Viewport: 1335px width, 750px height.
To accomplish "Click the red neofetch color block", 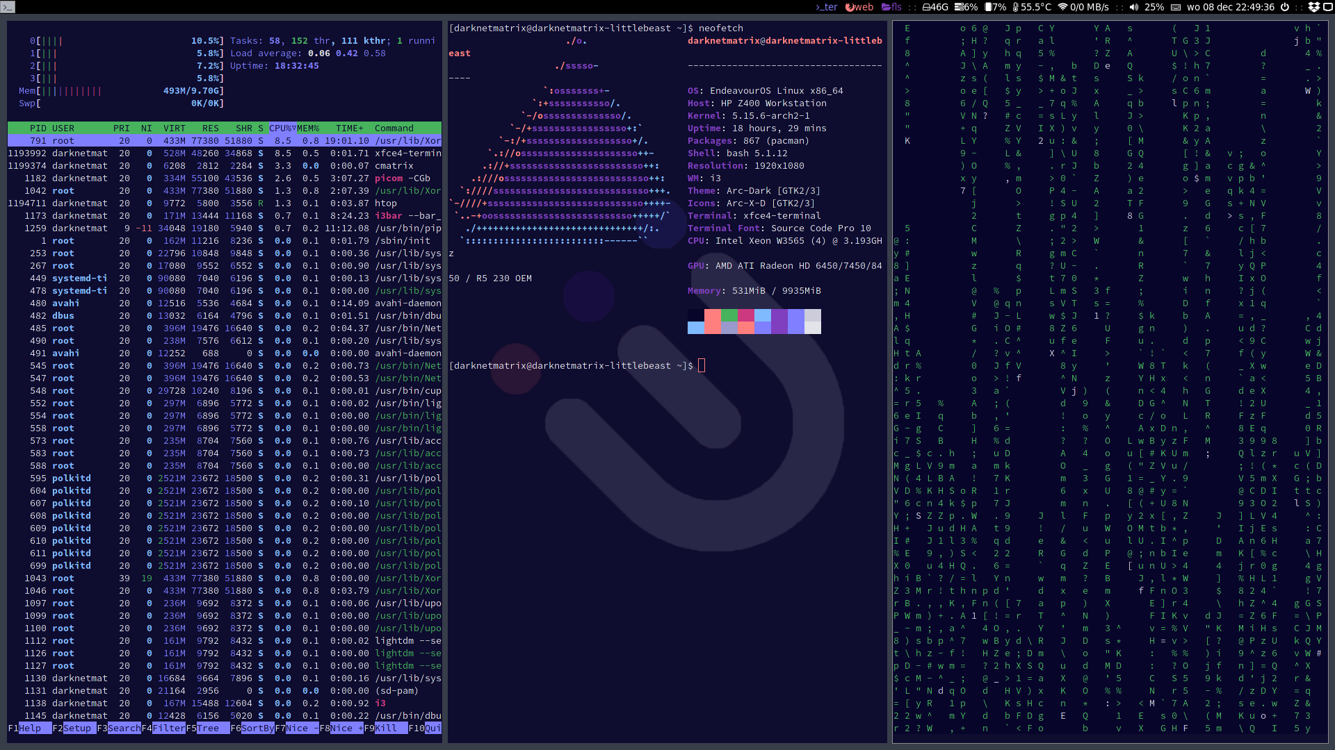I will [713, 315].
